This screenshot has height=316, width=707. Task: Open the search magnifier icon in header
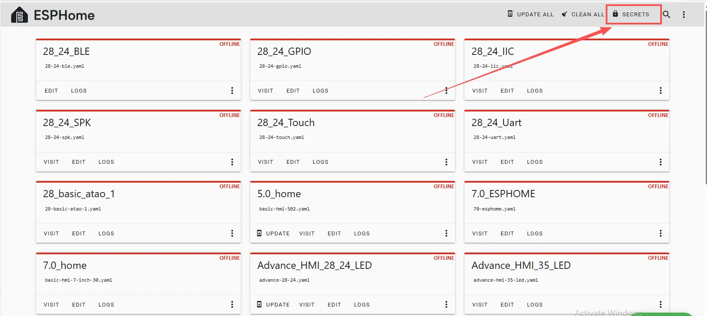coord(666,15)
